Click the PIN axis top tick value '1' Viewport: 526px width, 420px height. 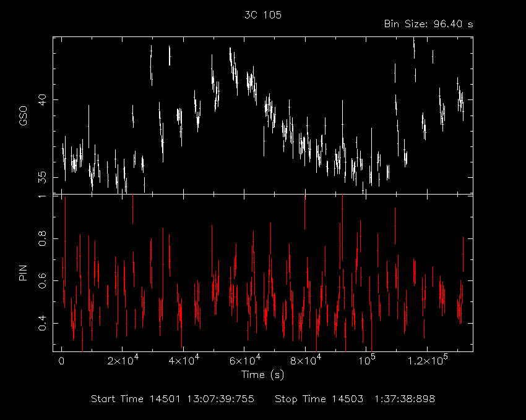(x=42, y=195)
